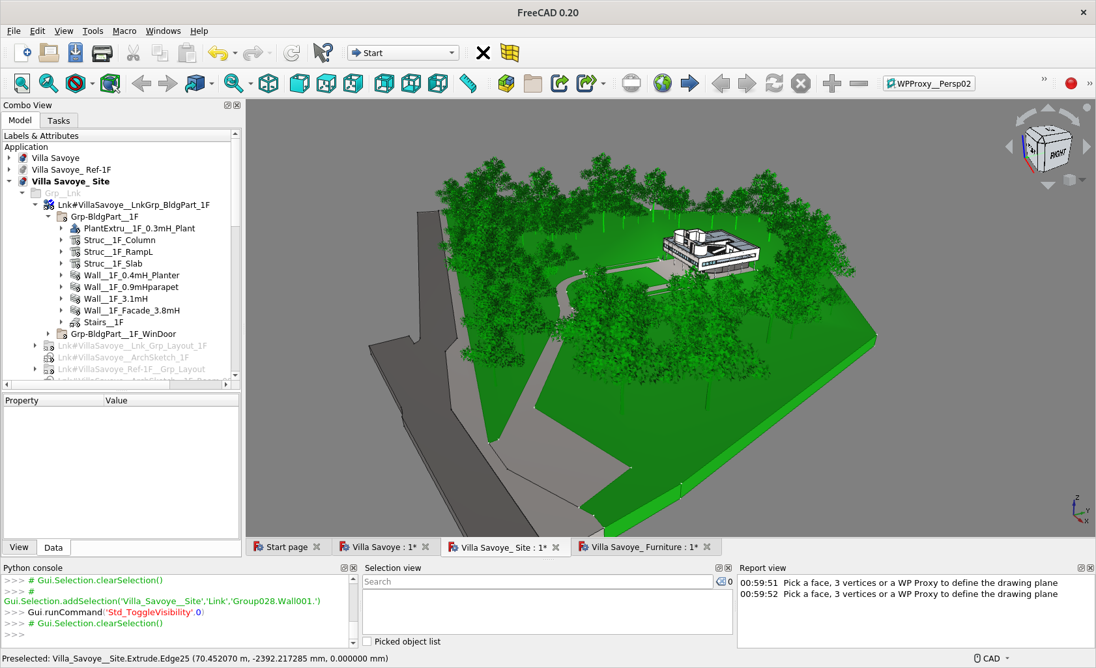Set the front view icon
1096x668 pixels.
tap(300, 83)
